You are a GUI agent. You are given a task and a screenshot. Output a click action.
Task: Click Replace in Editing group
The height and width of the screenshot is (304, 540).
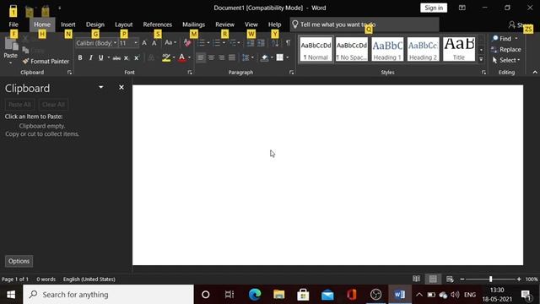click(x=506, y=50)
